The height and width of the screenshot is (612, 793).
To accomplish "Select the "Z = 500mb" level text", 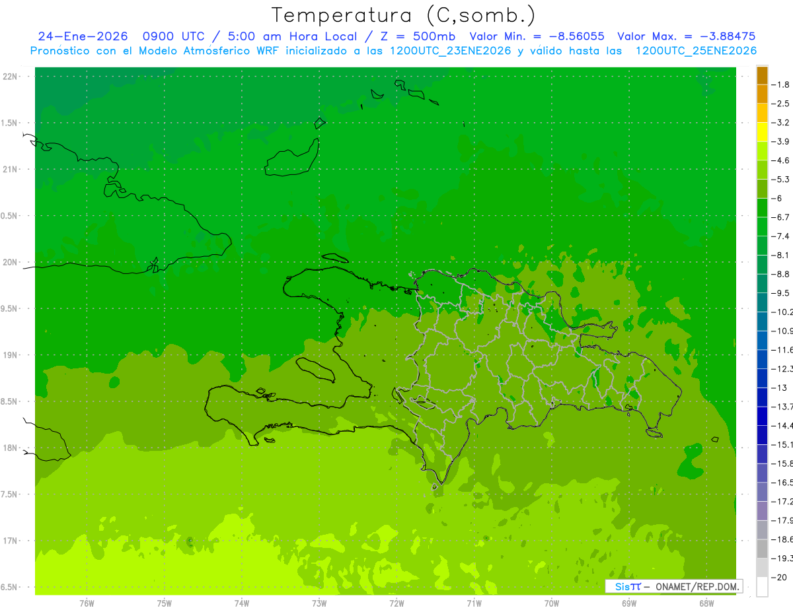I will 417,36.
